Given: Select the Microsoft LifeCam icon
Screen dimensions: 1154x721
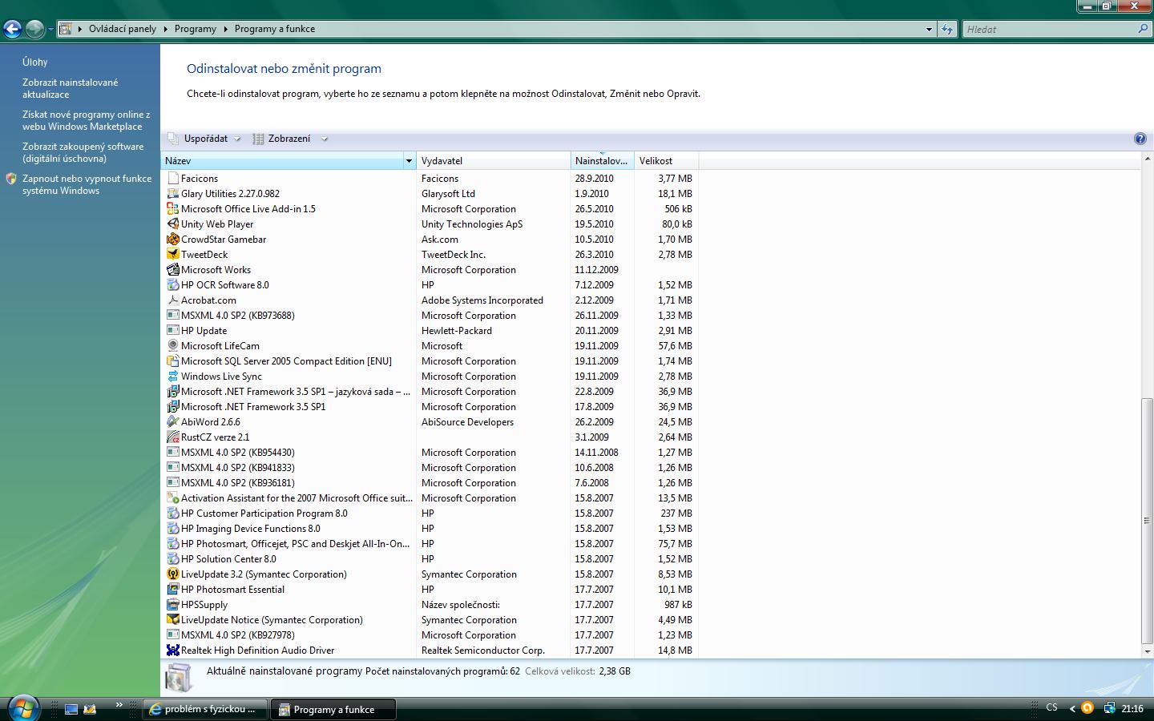Looking at the screenshot, I should point(172,346).
